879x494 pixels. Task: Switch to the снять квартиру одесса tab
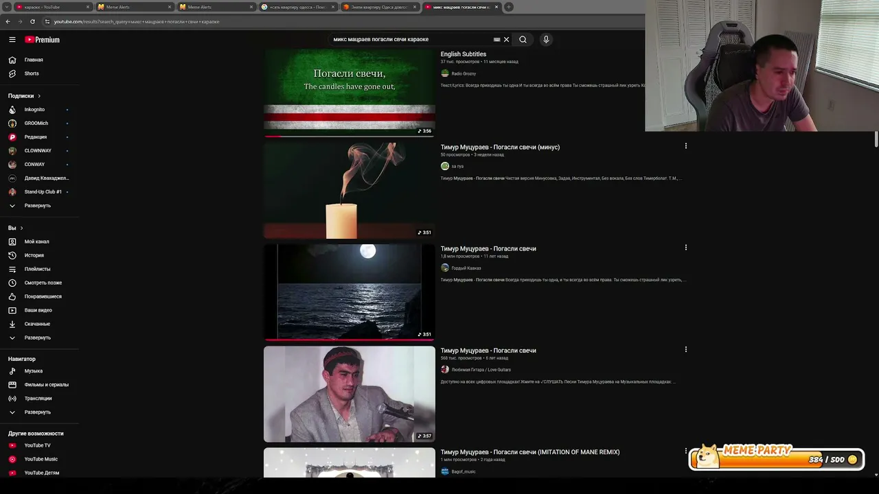point(297,7)
